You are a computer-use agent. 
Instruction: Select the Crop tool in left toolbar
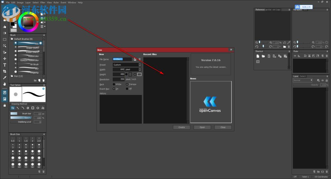(x=5, y=71)
